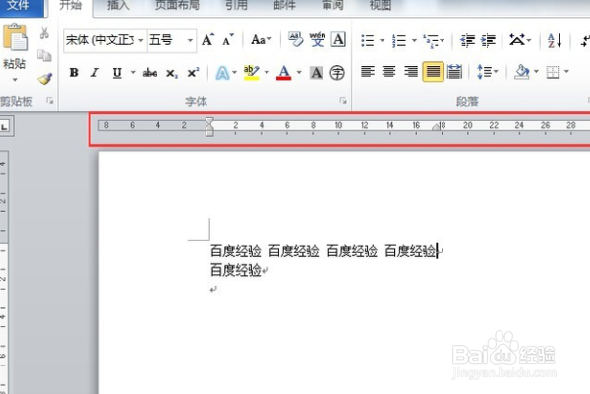590x394 pixels.
Task: Toggle Superscript formatting
Action: (x=193, y=72)
